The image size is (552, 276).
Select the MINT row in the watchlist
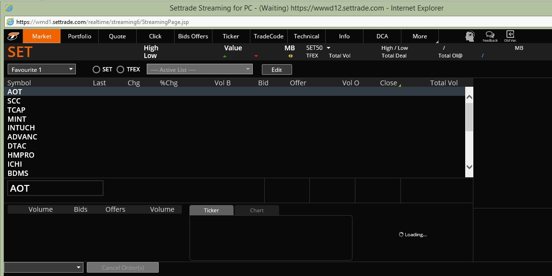(235, 119)
